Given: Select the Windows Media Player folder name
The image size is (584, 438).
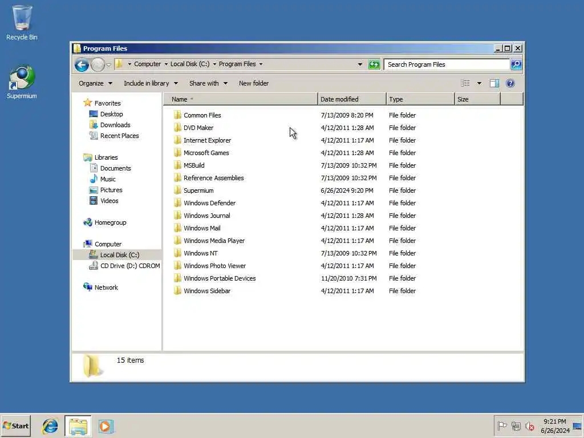Looking at the screenshot, I should click(214, 241).
